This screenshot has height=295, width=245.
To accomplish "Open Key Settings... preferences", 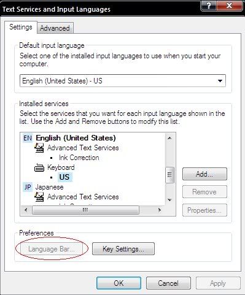I will coord(123,249).
